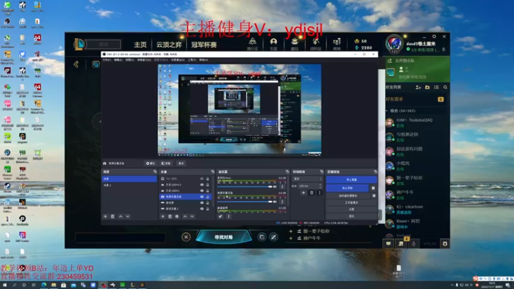Switch to 云顶之弈 tab in League client
This screenshot has width=514, height=289.
[x=169, y=44]
